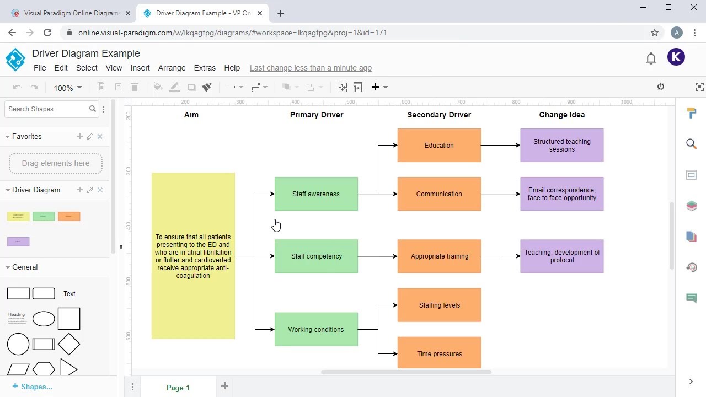The width and height of the screenshot is (706, 397).
Task: Click the copy toolbar icon
Action: click(x=101, y=87)
